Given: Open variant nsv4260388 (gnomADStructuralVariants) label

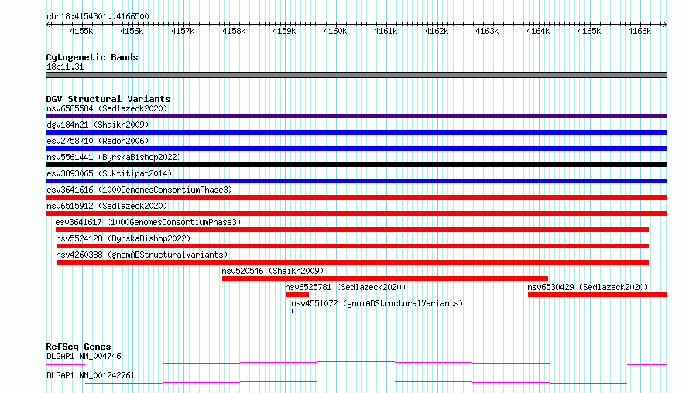Looking at the screenshot, I should [142, 255].
